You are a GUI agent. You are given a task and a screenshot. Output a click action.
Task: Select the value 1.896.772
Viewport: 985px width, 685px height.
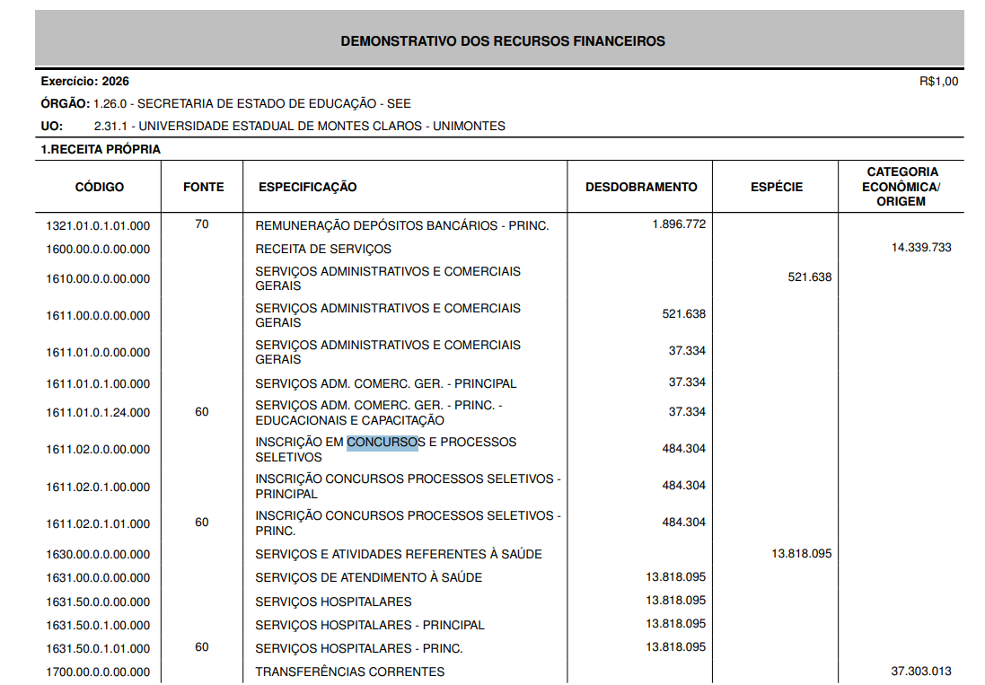(679, 224)
